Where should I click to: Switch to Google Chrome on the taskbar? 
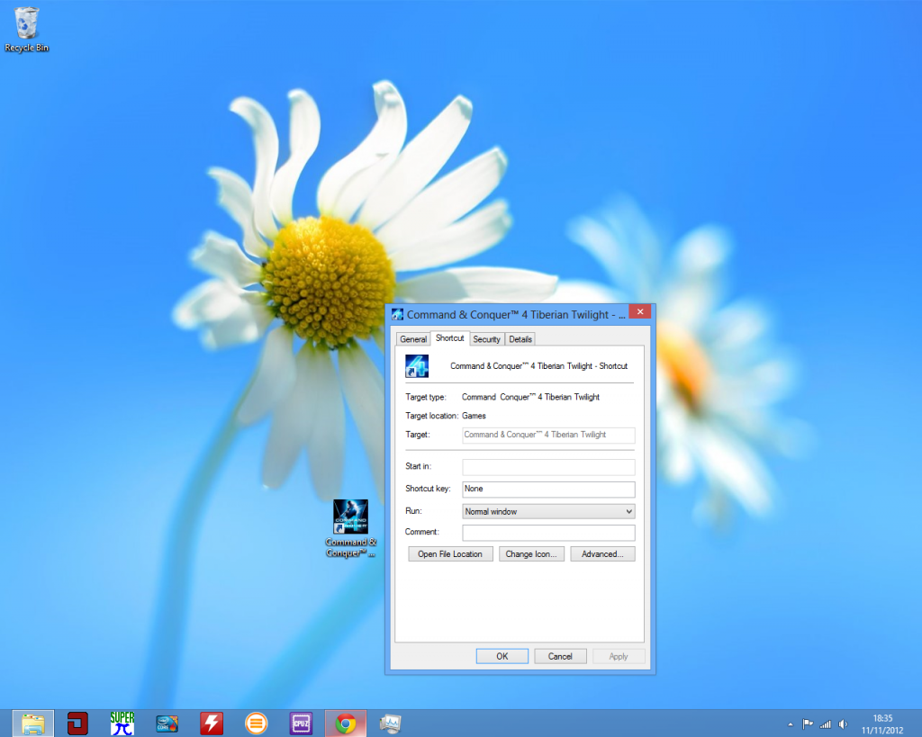pos(346,724)
